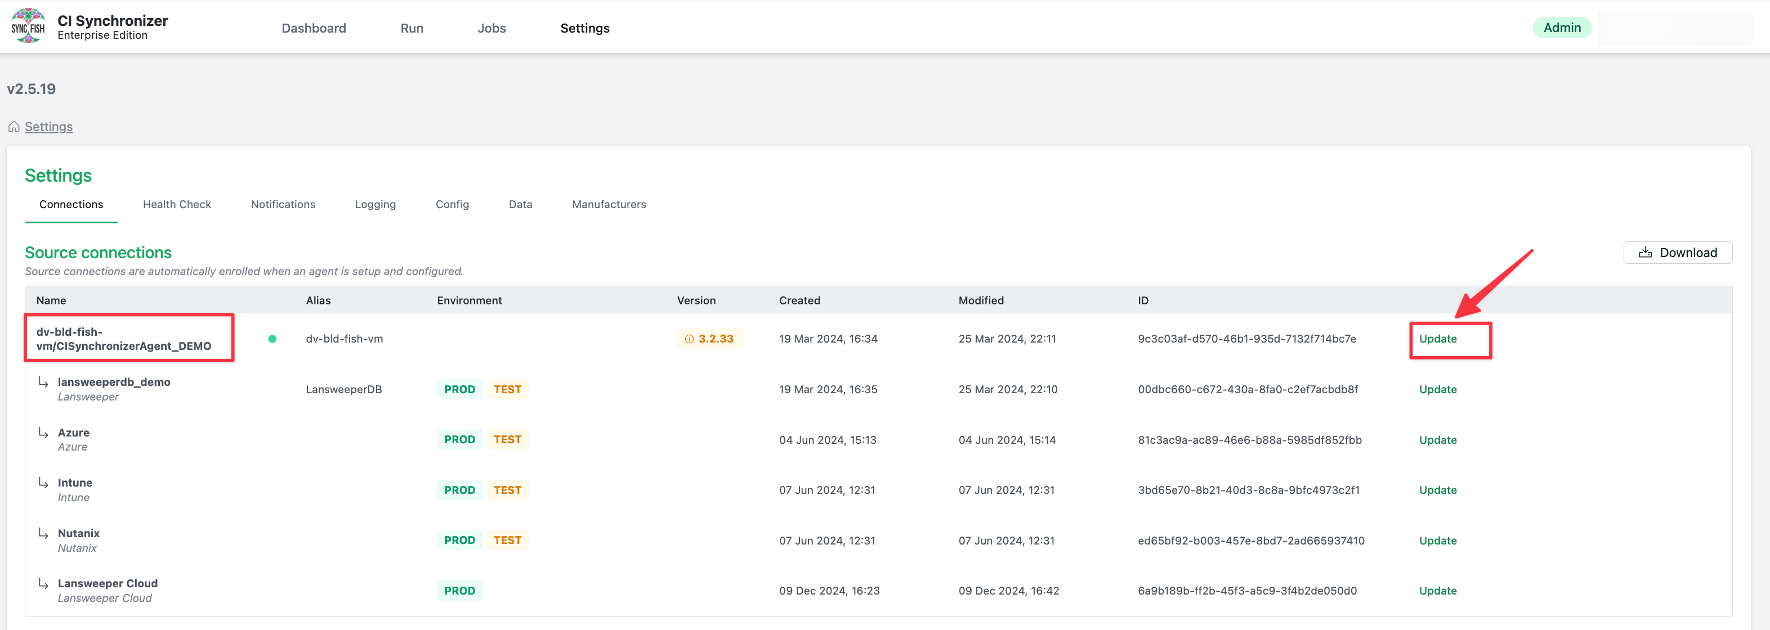Screen dimensions: 1770x630
Task: Click the TEST tag in the Azure row
Action: (507, 440)
